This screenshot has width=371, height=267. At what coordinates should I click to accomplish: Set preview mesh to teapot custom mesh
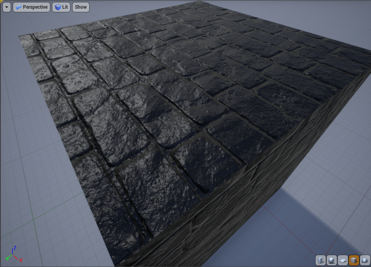(x=365, y=260)
